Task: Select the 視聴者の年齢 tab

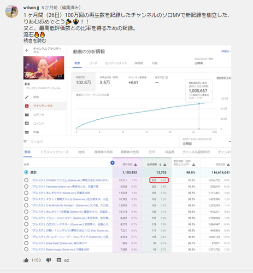Action: tap(103, 152)
